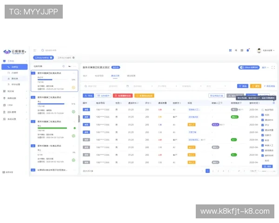Viewport: 279px width, 223px height.
Task: Uncheck the 评分 column checkbox
Action: (x=262, y=125)
